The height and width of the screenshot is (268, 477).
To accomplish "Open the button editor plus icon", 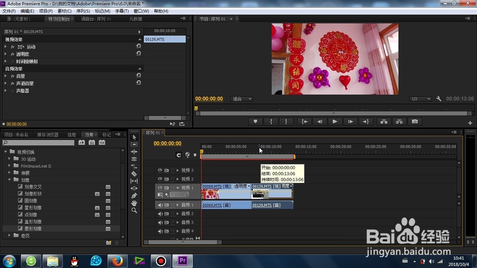I will pyautogui.click(x=470, y=123).
